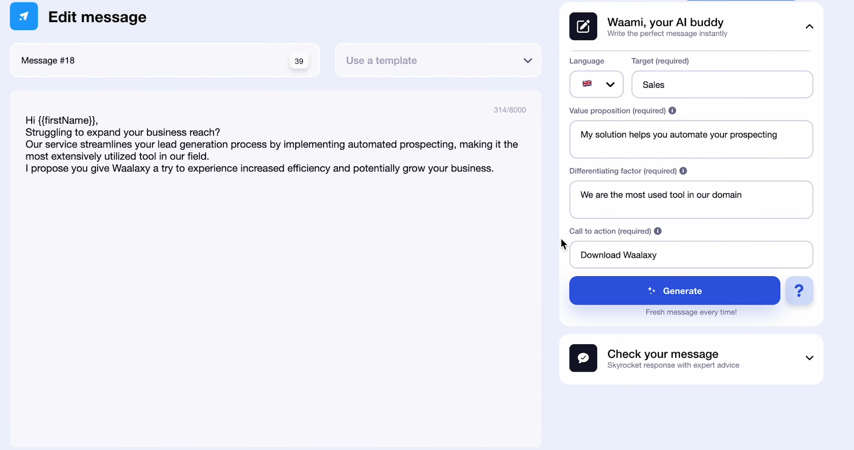Click Write the perfect message instantly subtitle
Viewport: 854px width, 450px height.
point(667,34)
